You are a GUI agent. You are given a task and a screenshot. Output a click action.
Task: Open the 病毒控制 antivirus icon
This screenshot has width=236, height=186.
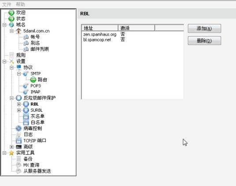[18, 128]
